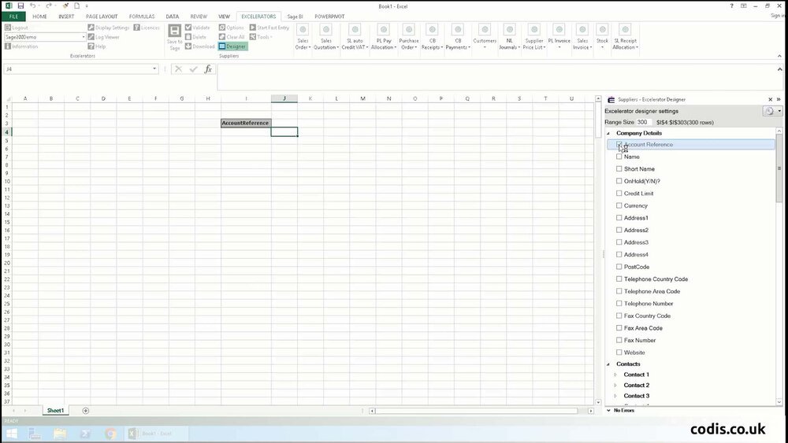Open the CB Receipts excelerator
Viewport: 788px width, 443px height.
[432, 37]
